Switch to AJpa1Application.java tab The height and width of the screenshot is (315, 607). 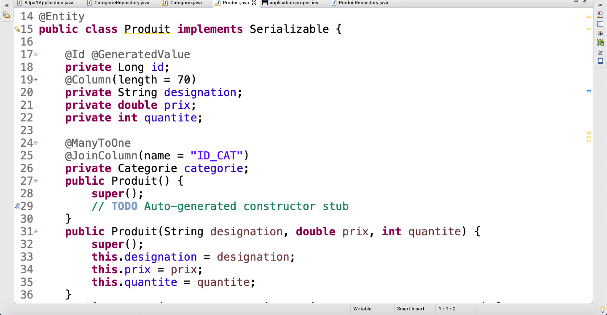click(46, 3)
